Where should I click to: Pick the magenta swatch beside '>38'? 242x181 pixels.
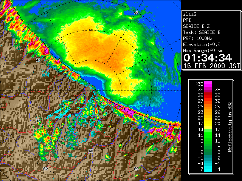tap(208, 84)
